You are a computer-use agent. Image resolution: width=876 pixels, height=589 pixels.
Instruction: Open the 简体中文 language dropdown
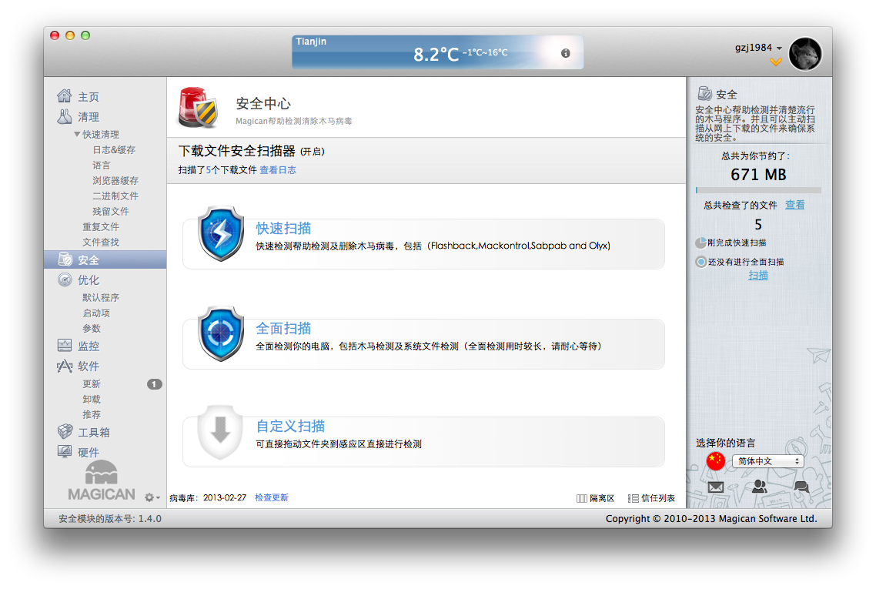point(768,461)
